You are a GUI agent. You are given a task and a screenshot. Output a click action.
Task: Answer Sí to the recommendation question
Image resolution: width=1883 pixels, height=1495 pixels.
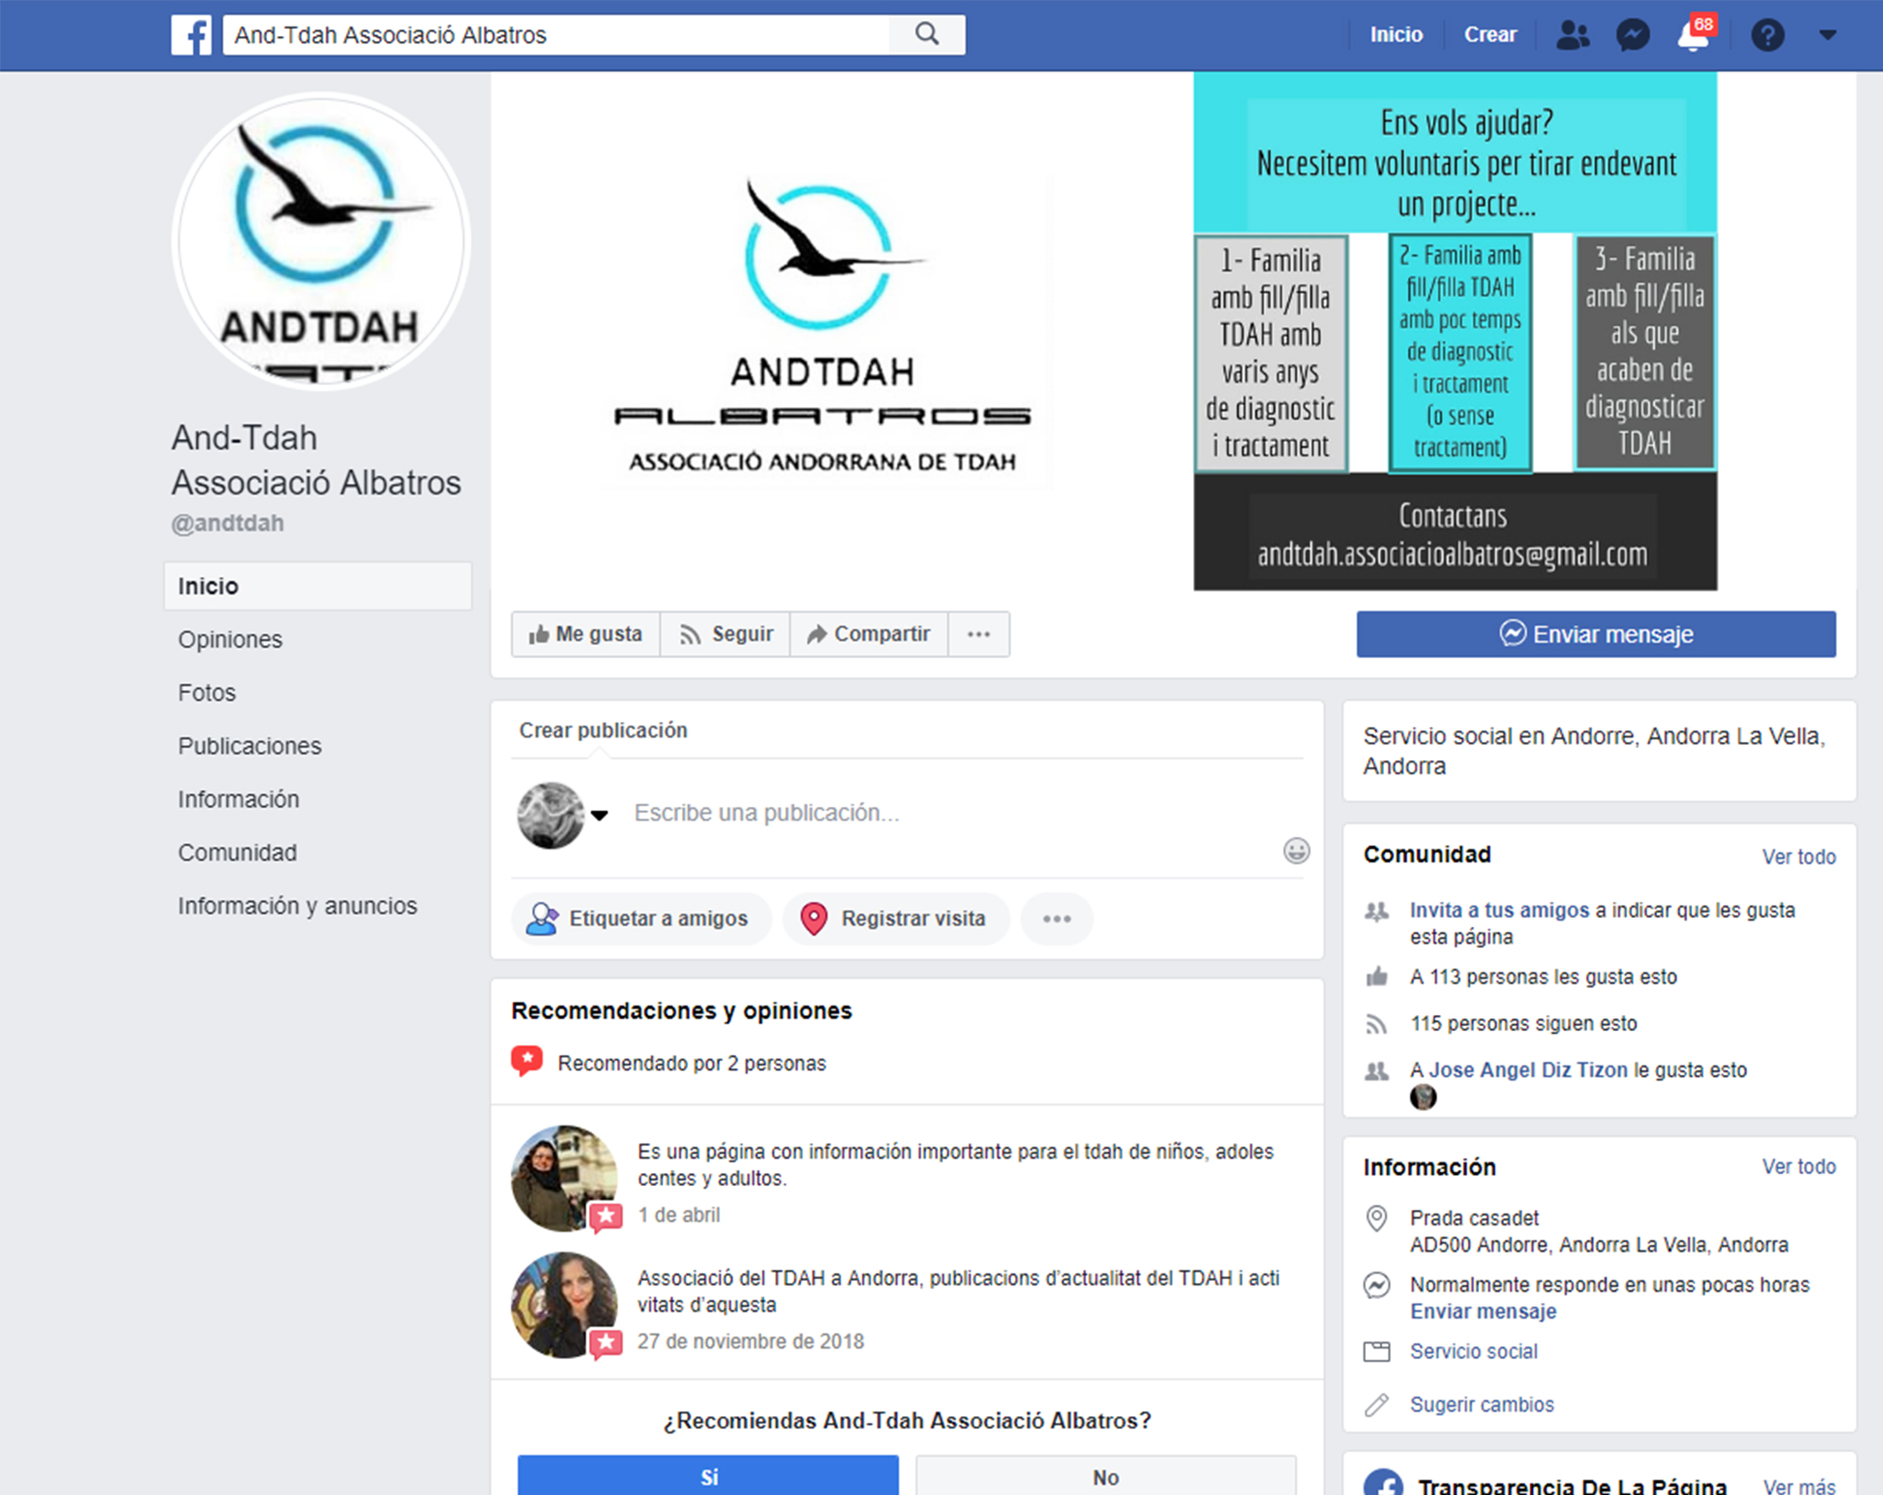(x=709, y=1476)
